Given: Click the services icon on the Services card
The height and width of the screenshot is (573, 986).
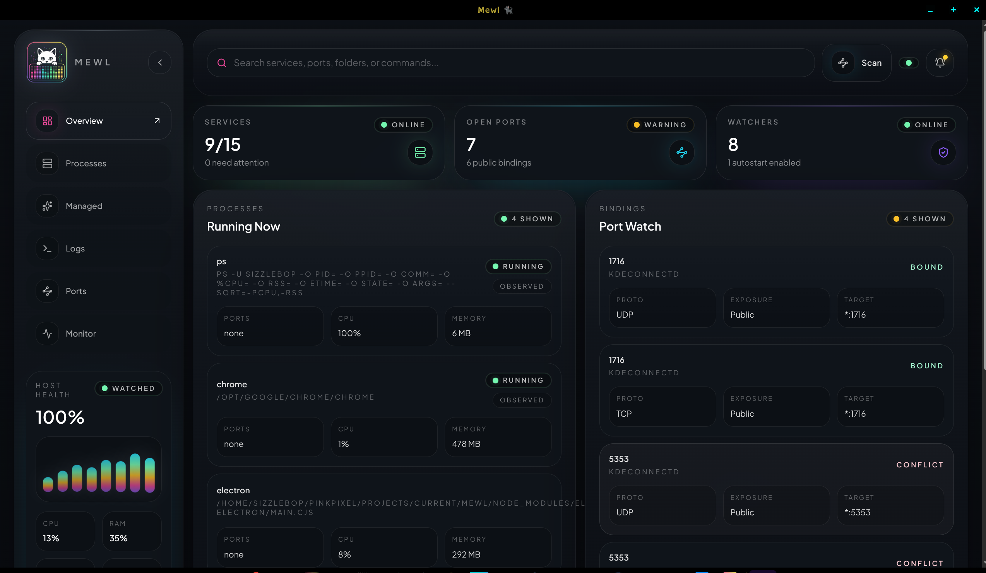Looking at the screenshot, I should point(420,152).
